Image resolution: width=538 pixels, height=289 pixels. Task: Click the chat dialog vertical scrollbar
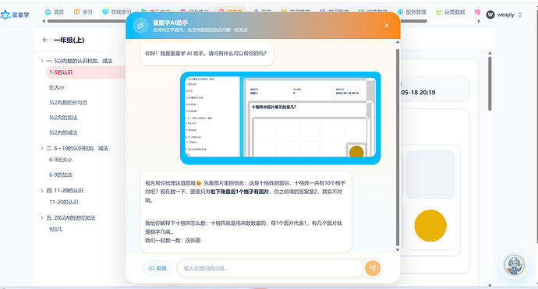pyautogui.click(x=398, y=147)
